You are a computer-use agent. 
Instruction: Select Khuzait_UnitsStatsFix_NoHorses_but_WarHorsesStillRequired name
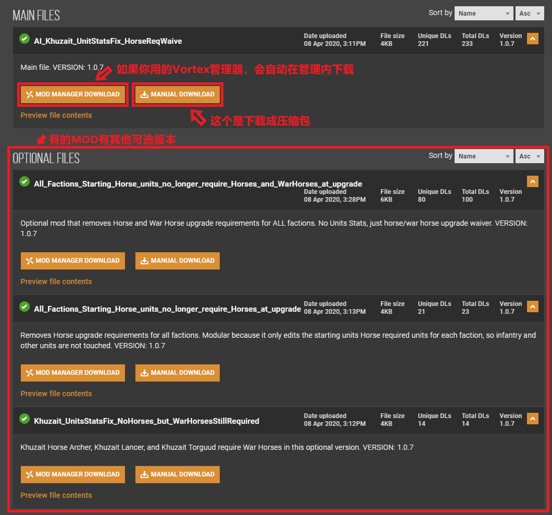[146, 421]
